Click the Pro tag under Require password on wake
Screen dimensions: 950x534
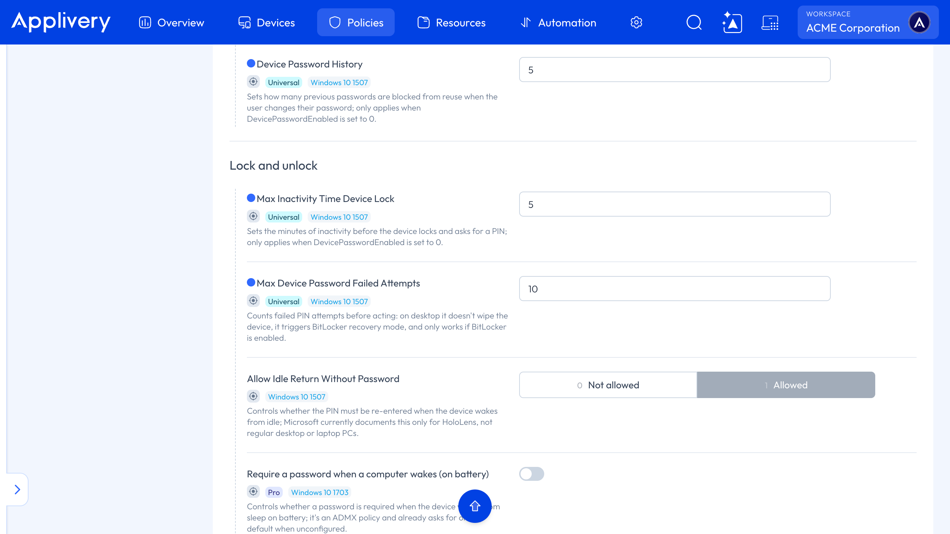coord(274,492)
